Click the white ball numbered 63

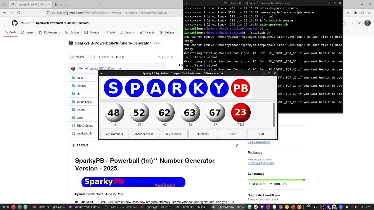coord(190,113)
